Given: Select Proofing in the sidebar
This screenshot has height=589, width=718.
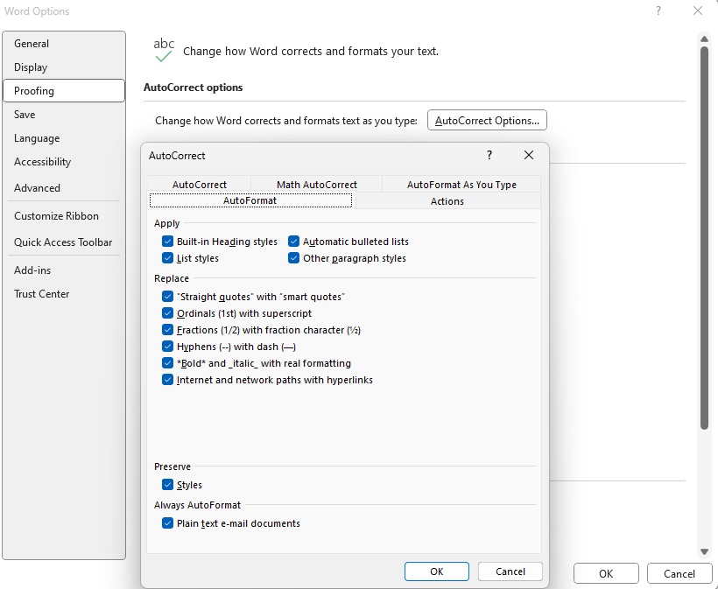Looking at the screenshot, I should [x=64, y=91].
